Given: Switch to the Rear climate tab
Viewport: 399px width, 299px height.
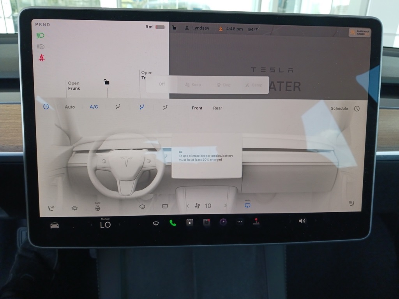Looking at the screenshot, I should [x=217, y=108].
